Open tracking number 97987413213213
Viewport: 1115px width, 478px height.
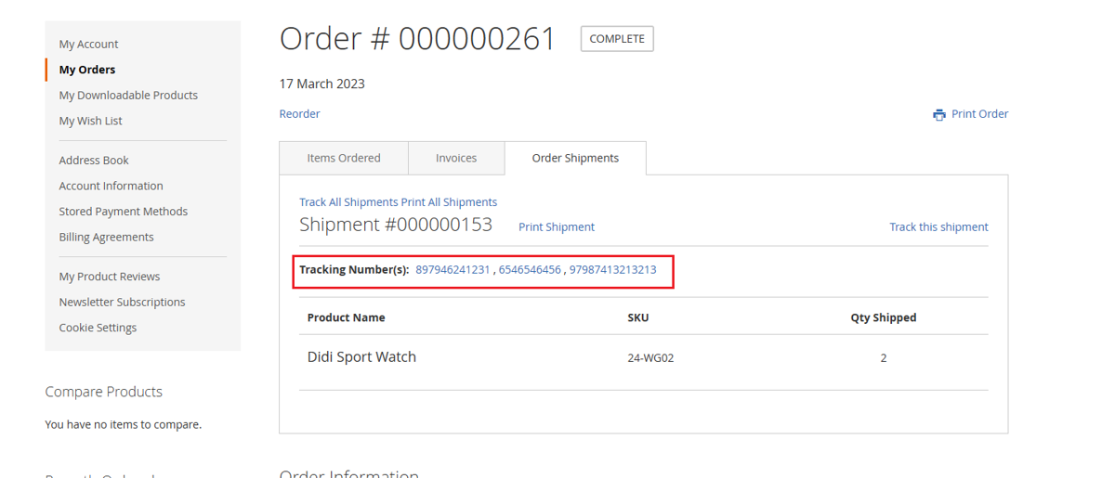tap(612, 269)
